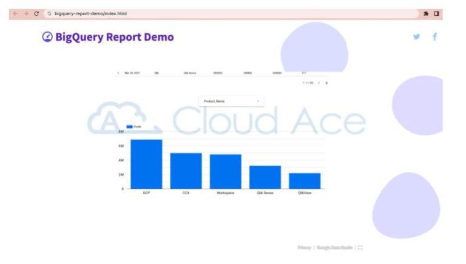Click the browser forward arrow
Viewport: 466px width, 264px height.
point(26,13)
